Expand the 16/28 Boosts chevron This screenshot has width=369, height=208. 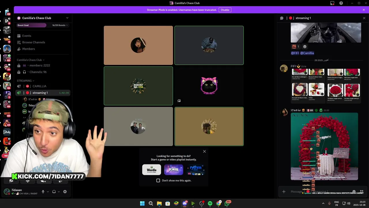(x=67, y=25)
